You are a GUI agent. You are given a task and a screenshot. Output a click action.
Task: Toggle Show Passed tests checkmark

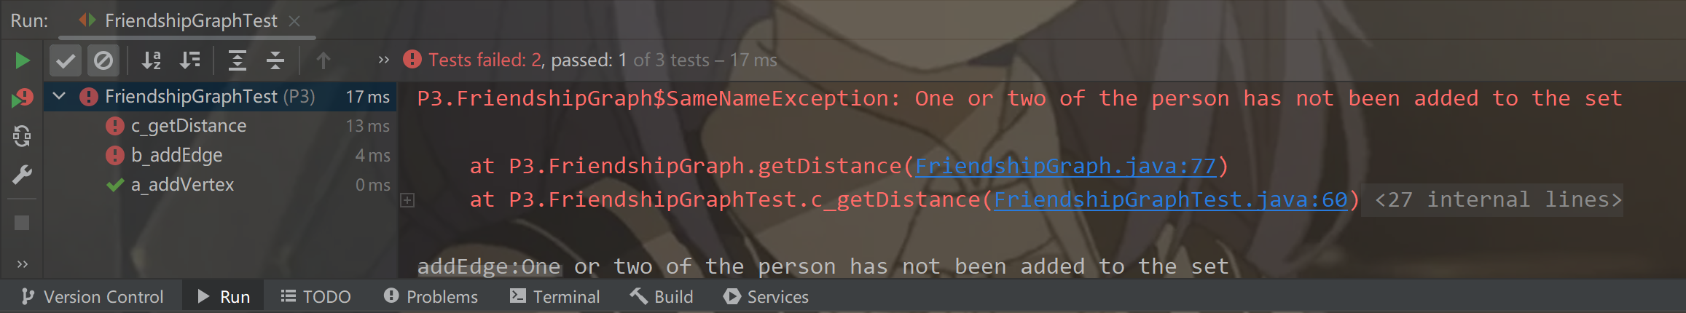[66, 60]
